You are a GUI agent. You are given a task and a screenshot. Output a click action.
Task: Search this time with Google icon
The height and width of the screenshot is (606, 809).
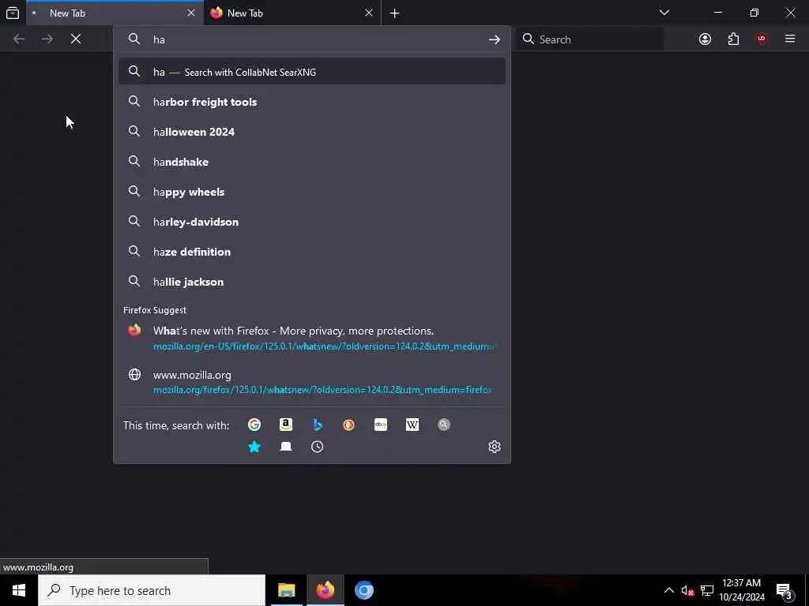click(x=254, y=425)
